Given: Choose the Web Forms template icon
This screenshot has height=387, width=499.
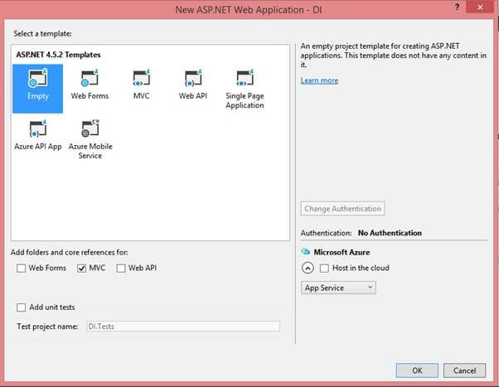Looking at the screenshot, I should [90, 78].
